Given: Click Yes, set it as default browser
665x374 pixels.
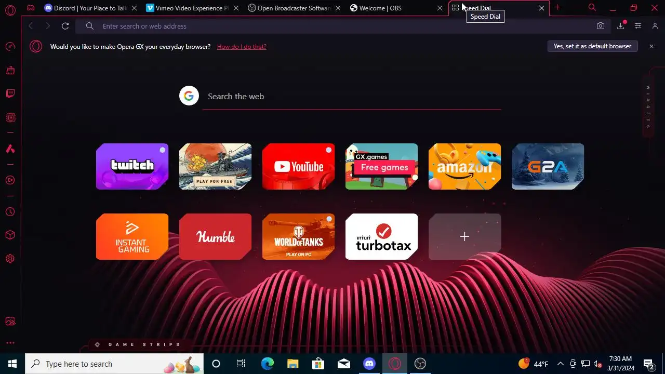Looking at the screenshot, I should (592, 46).
